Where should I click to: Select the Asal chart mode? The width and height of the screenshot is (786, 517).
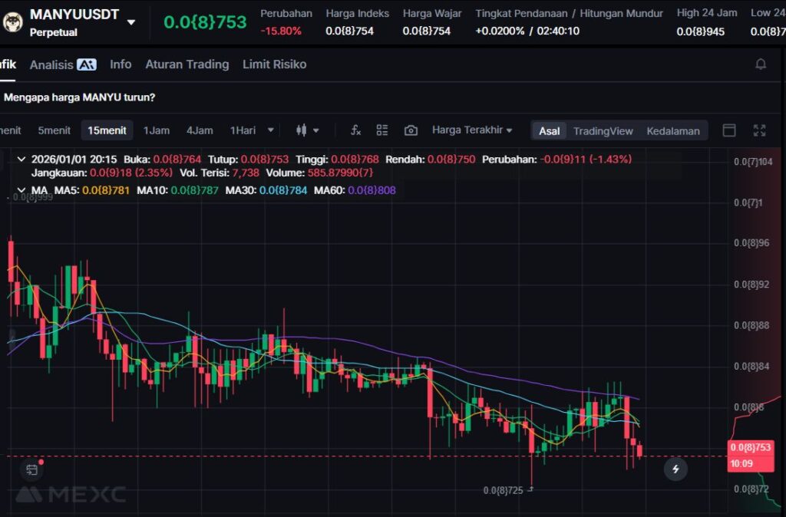tap(549, 130)
